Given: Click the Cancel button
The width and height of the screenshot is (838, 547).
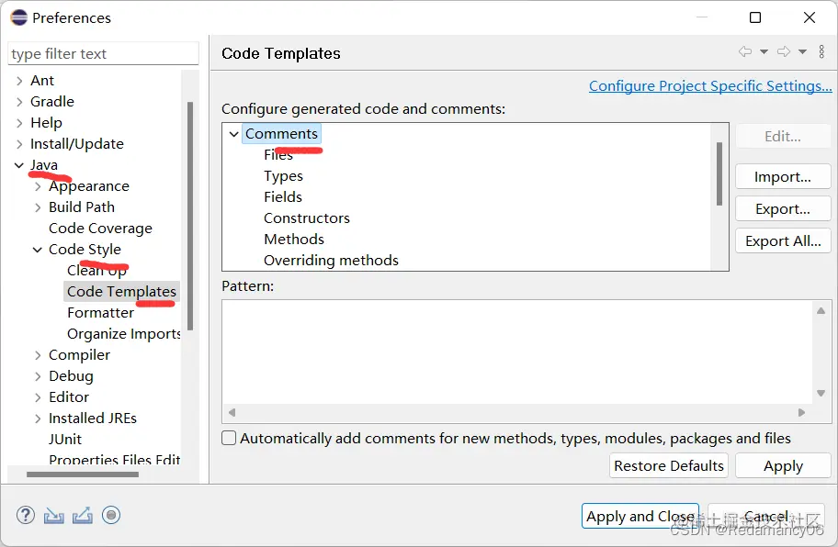Looking at the screenshot, I should point(765,516).
